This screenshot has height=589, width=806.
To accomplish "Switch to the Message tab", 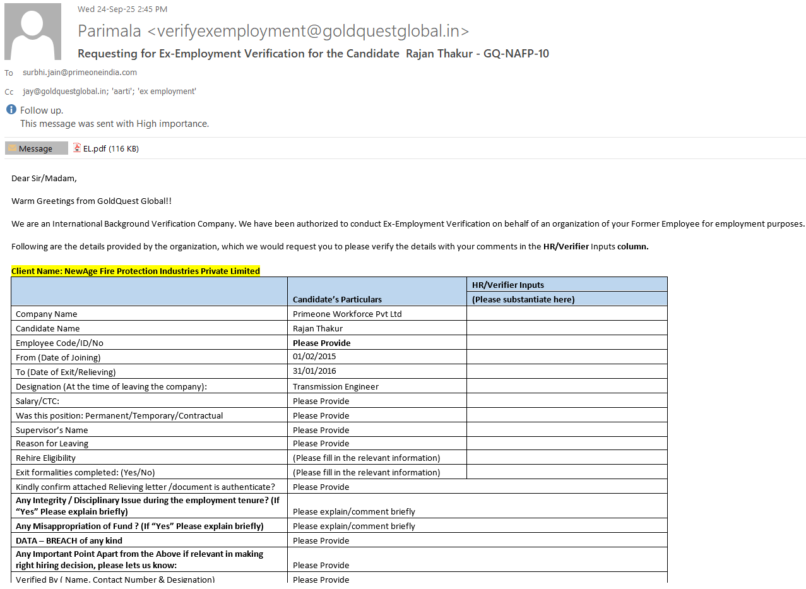I will coord(36,148).
